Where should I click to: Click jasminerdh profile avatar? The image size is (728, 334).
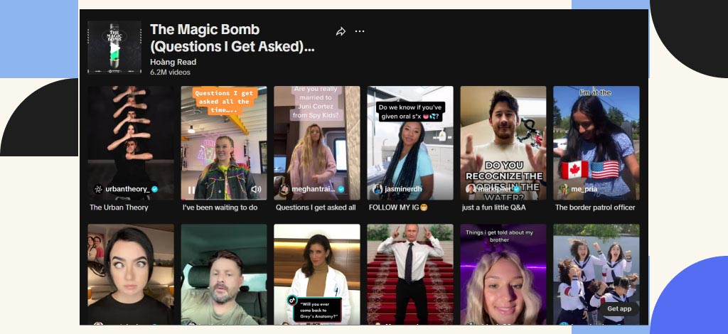tap(378, 189)
